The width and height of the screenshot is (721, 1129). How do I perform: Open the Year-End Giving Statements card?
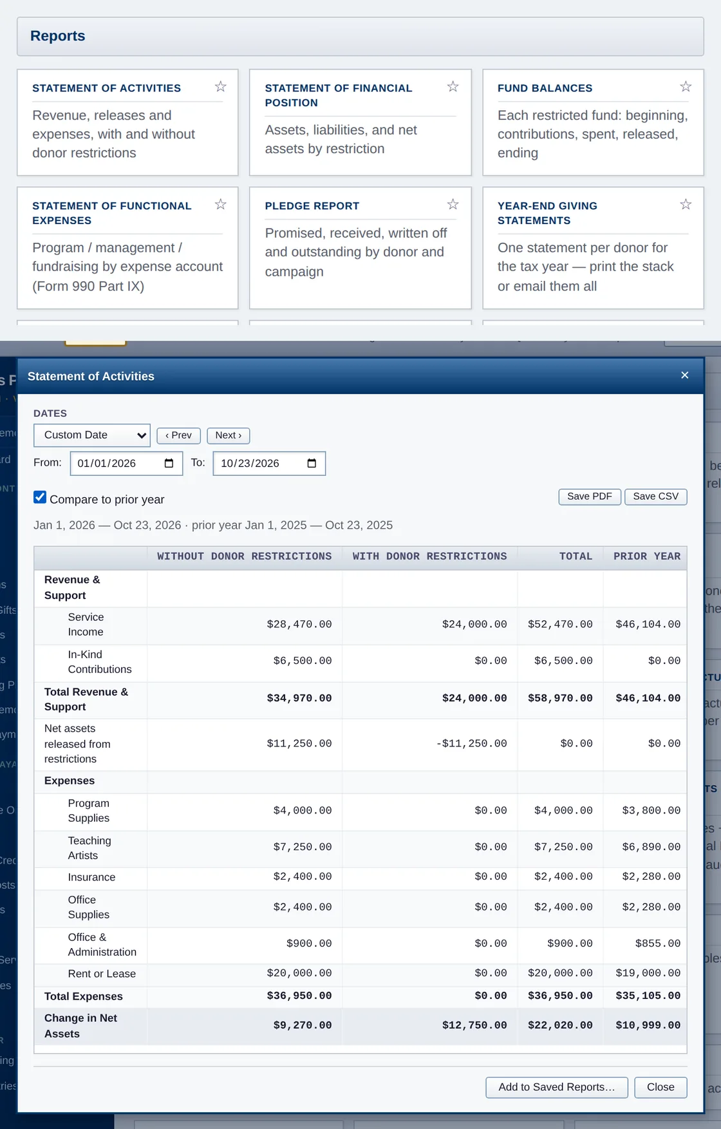click(593, 248)
